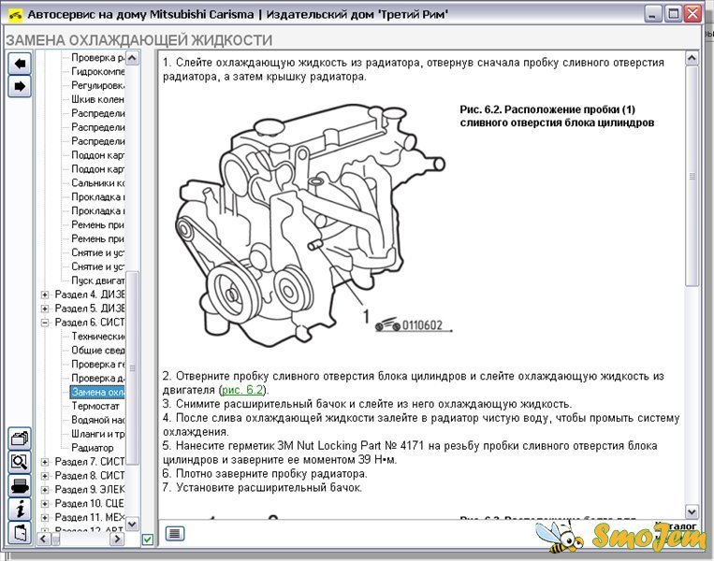Open the info 'i' icon
714x561 pixels.
[x=19, y=509]
